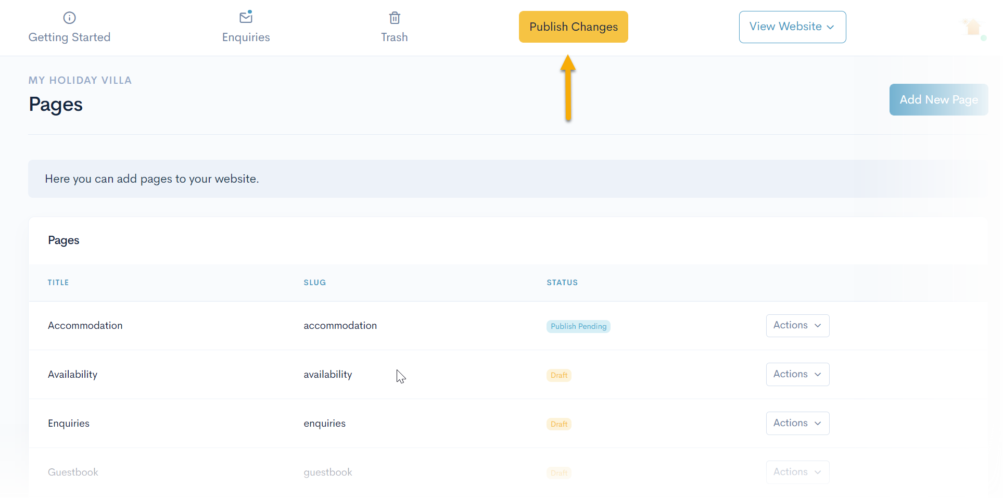Viewport: 1003px width, 498px height.
Task: Click the house avatar icon
Action: [973, 28]
